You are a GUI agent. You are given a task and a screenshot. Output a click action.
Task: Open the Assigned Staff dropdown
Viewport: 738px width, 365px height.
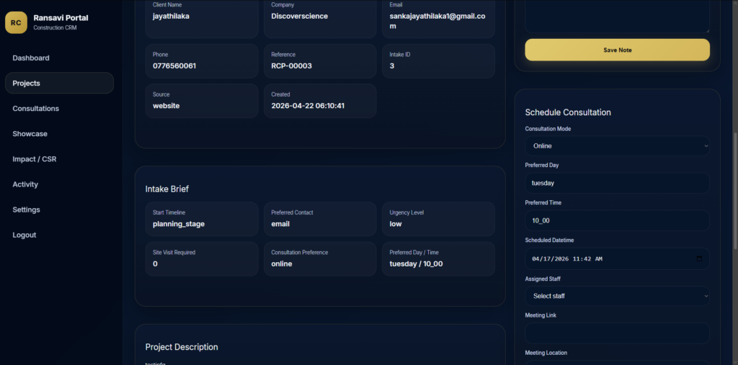click(x=617, y=296)
